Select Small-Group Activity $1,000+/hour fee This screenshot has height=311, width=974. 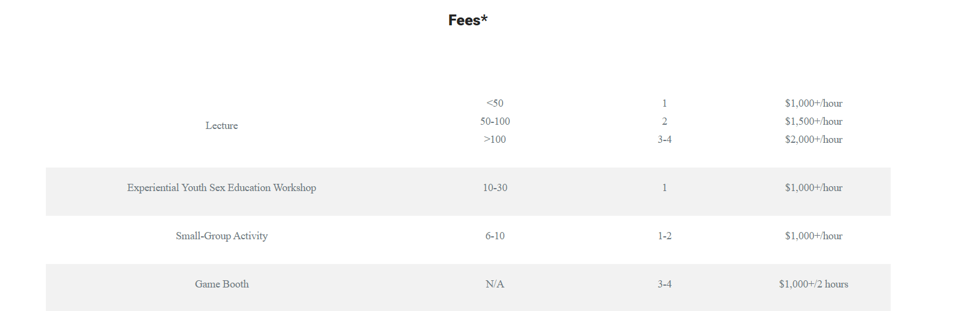tap(813, 236)
